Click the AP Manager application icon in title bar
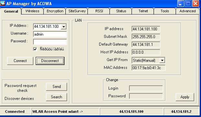The width and height of the screenshot is (201, 117). [3, 3]
